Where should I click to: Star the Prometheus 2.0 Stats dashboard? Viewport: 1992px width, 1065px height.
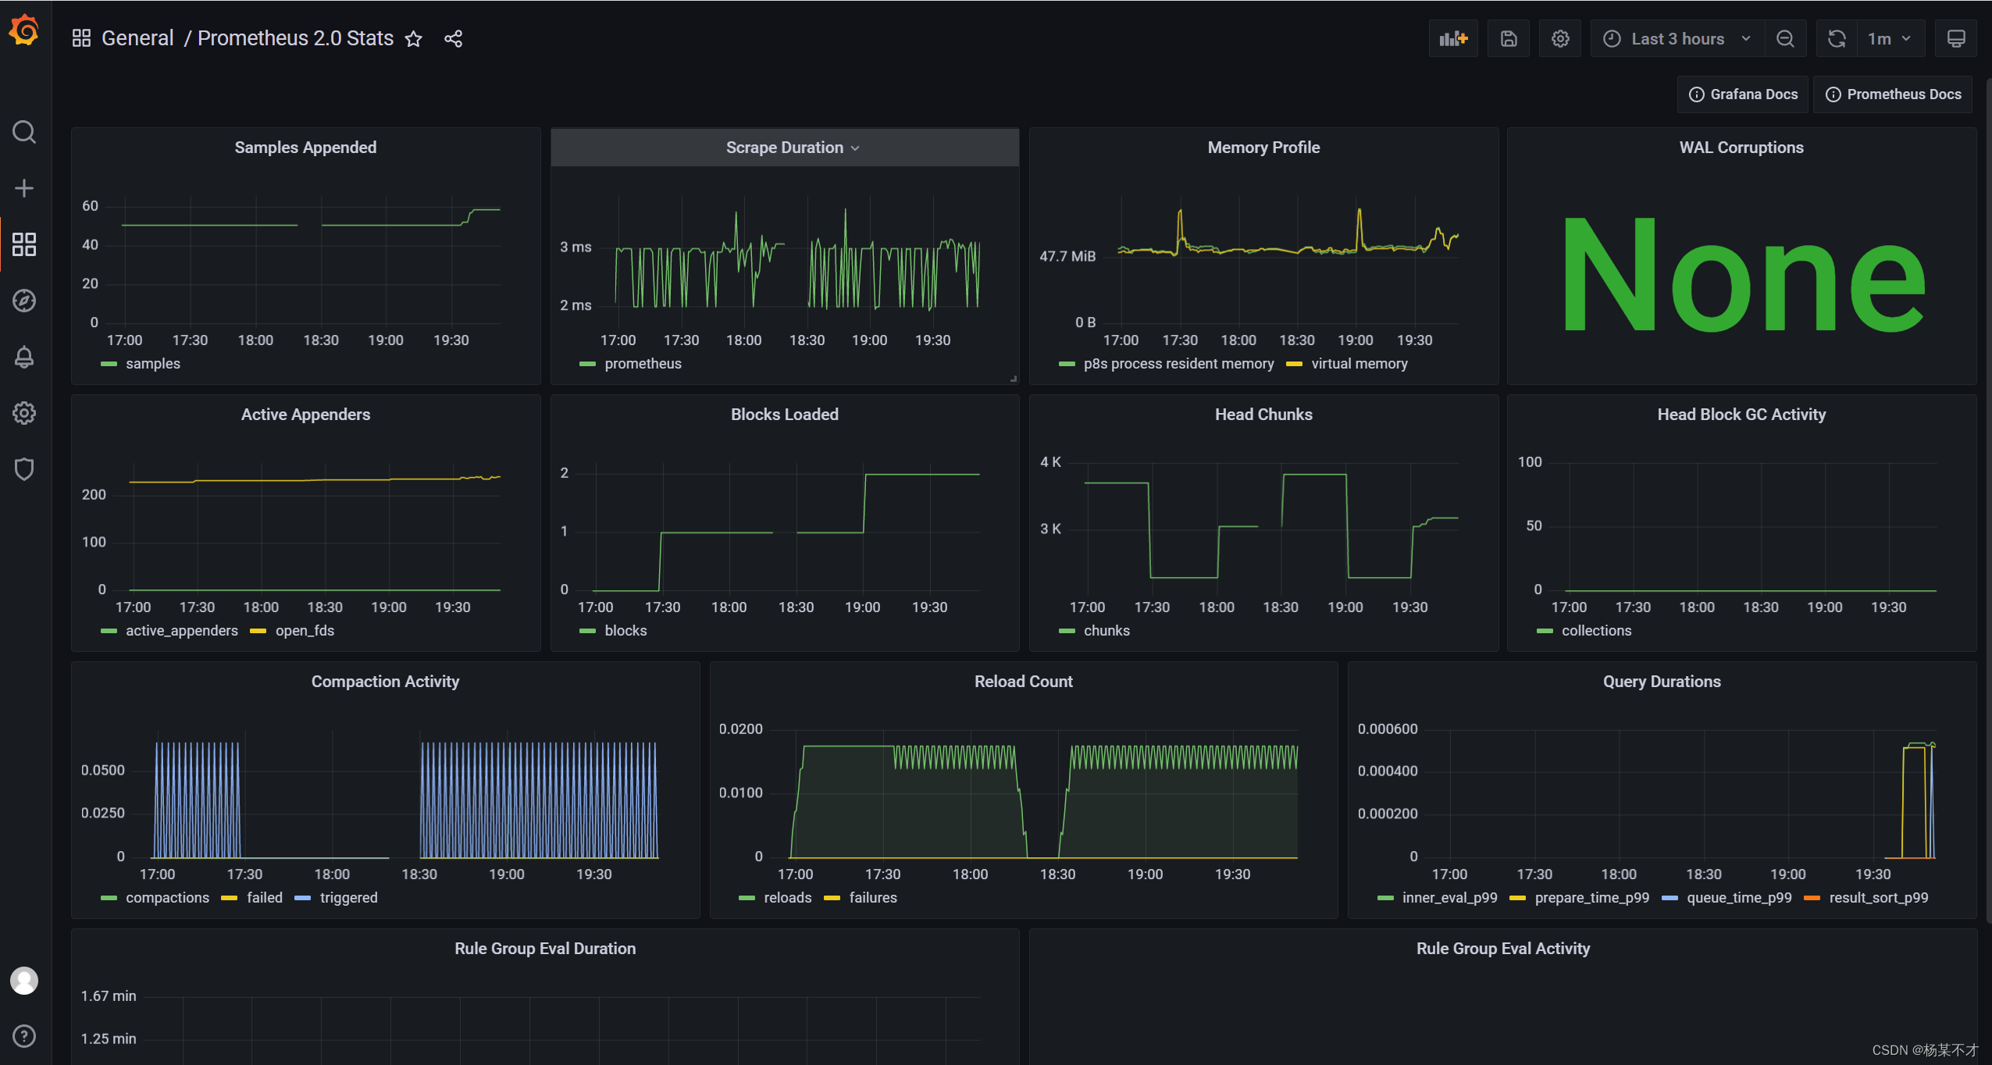tap(414, 39)
